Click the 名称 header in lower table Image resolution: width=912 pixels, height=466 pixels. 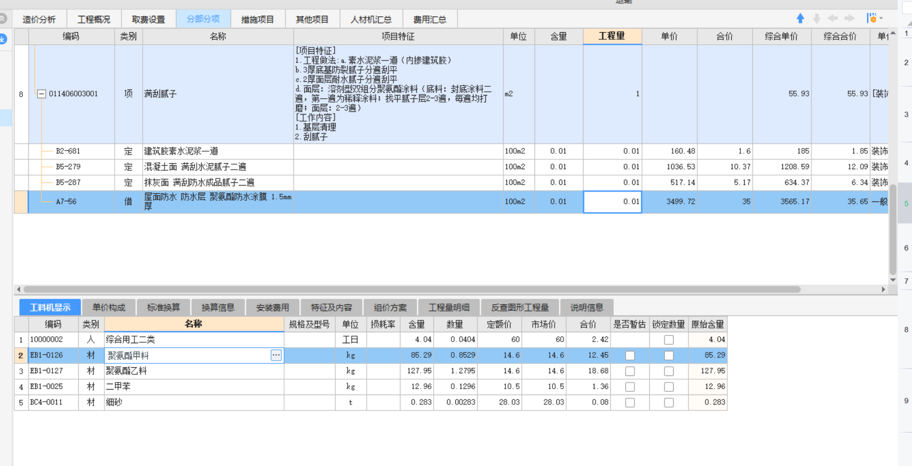(x=193, y=324)
